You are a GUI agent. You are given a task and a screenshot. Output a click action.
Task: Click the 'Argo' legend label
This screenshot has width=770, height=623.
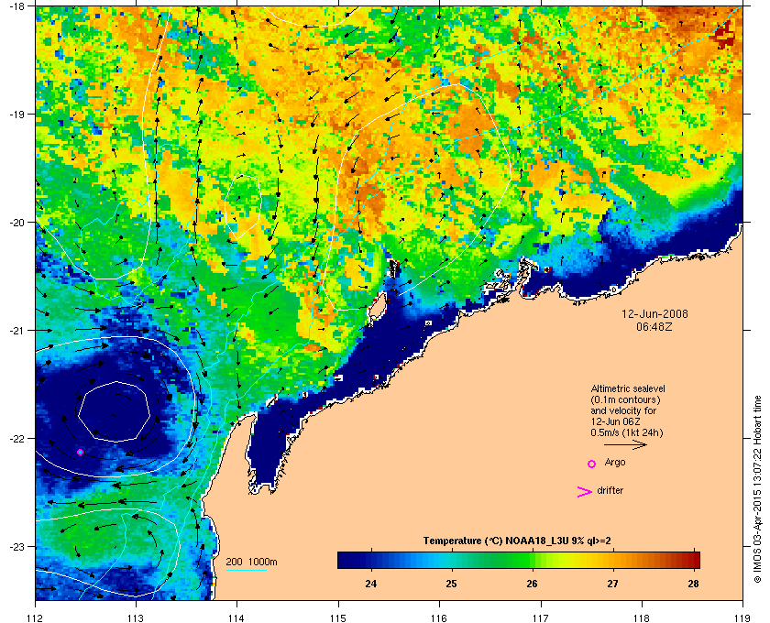tap(615, 463)
